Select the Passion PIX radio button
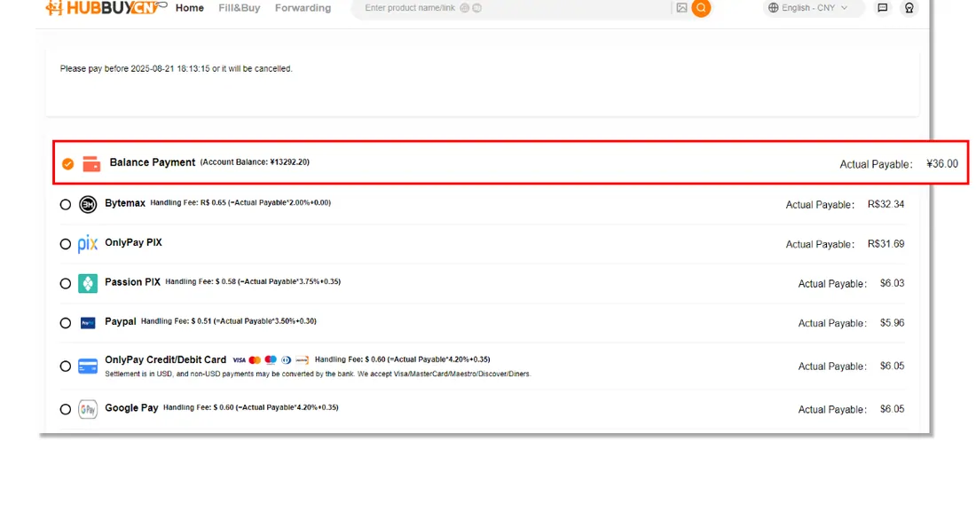 (x=66, y=283)
